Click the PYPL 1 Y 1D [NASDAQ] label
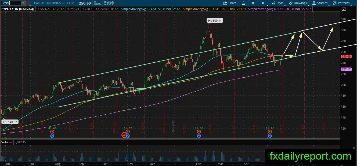The height and width of the screenshot is (166, 357). (x=18, y=9)
